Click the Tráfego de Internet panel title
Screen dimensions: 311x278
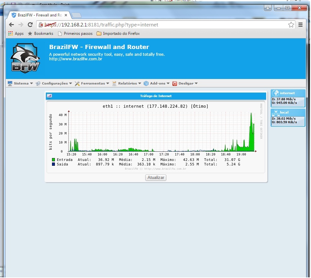coord(156,96)
